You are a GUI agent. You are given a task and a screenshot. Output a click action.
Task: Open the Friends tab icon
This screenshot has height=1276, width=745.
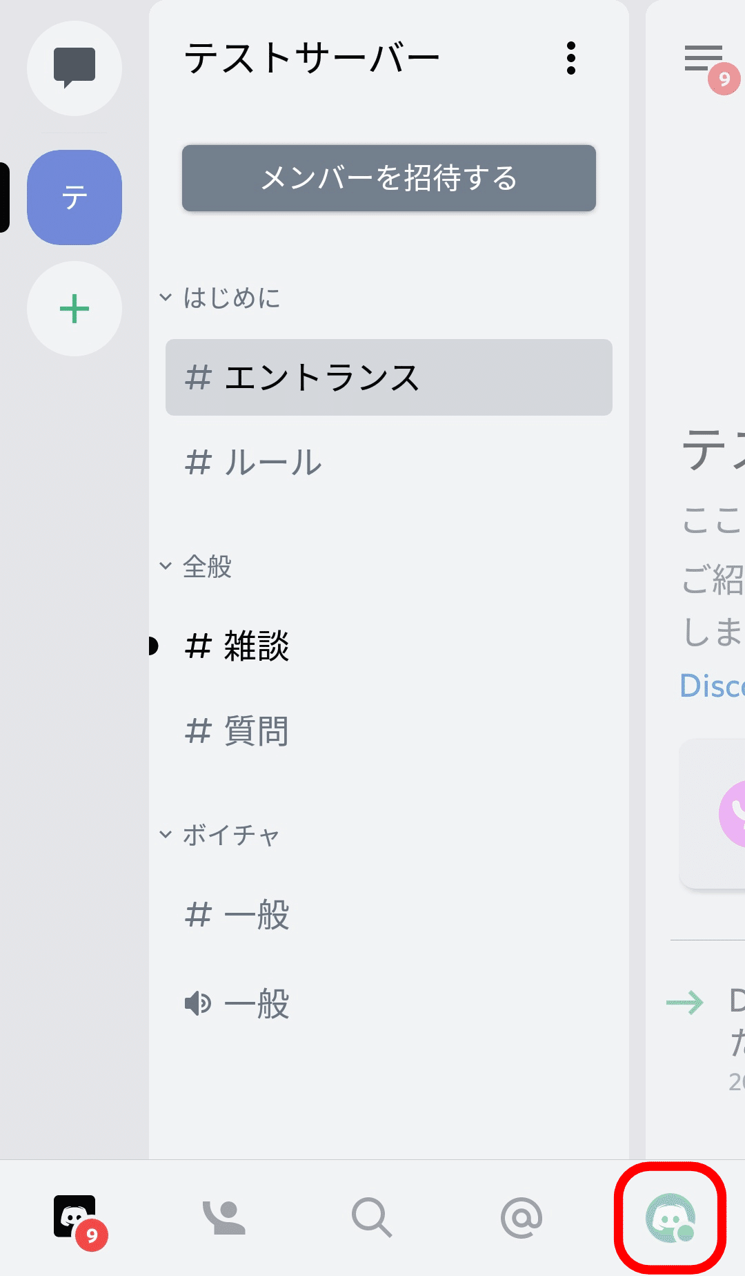223,1217
